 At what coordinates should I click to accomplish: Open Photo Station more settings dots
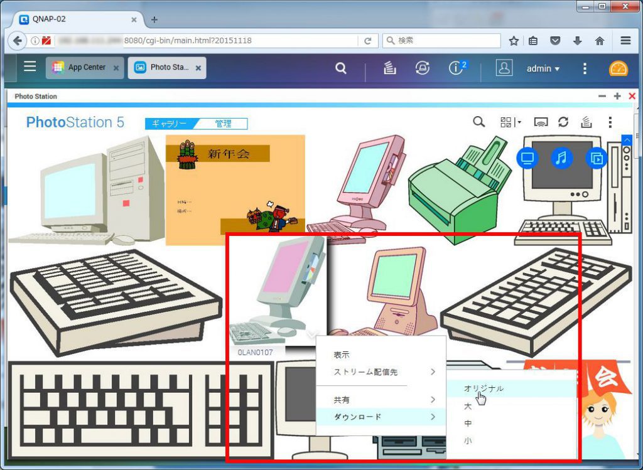click(610, 122)
